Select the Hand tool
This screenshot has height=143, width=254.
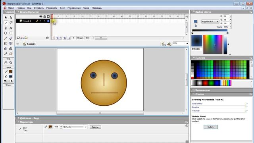(6, 63)
